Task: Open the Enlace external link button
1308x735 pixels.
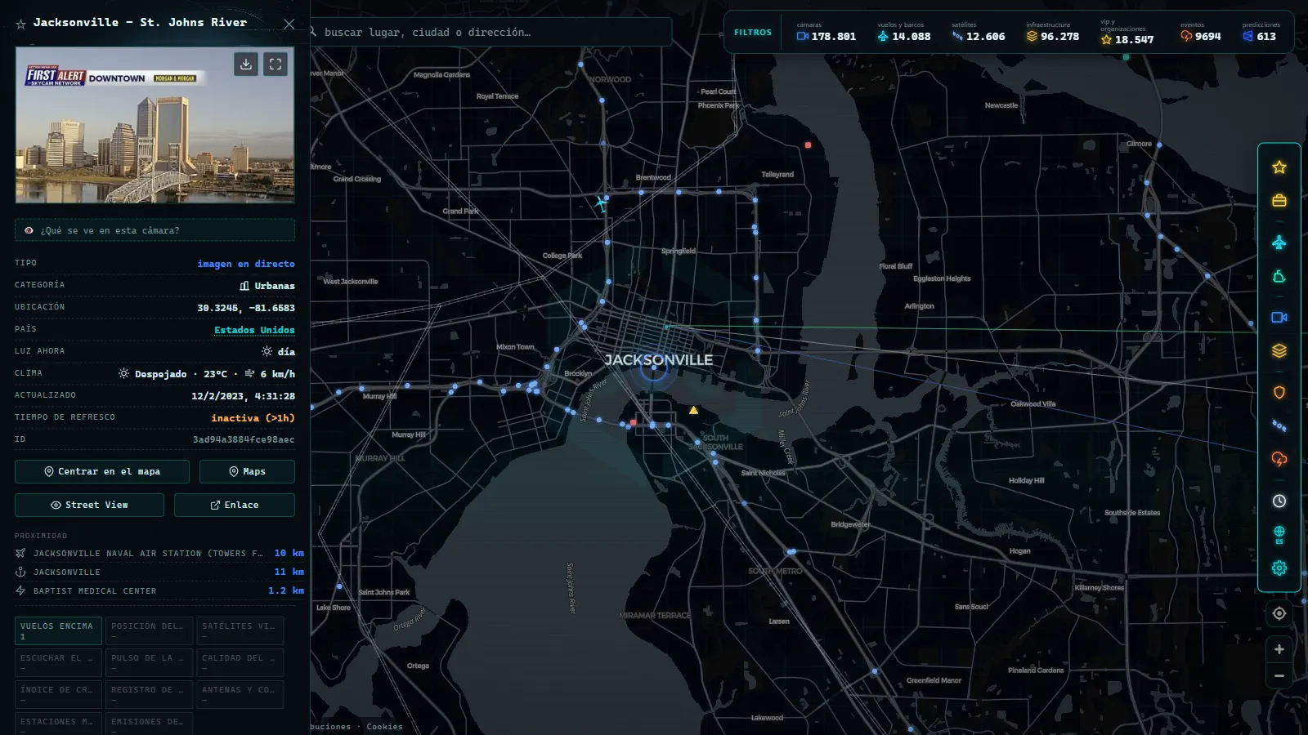Action: pos(235,505)
